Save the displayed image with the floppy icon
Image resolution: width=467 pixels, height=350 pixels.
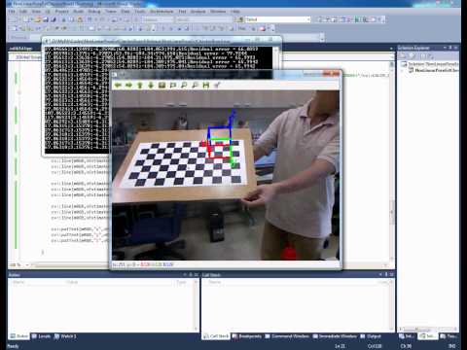pos(206,86)
